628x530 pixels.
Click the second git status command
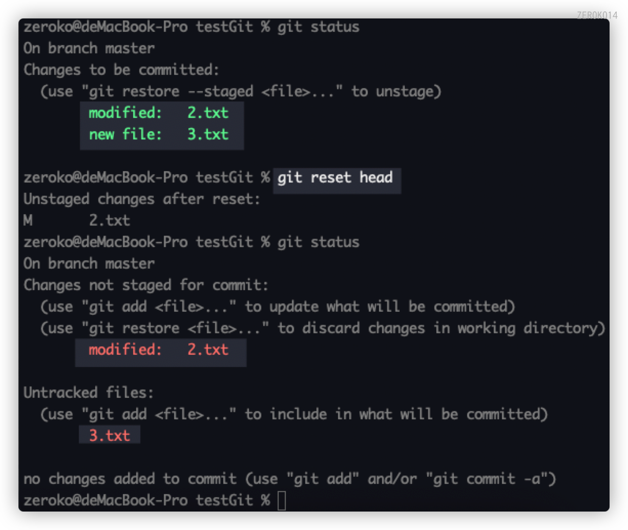(318, 242)
